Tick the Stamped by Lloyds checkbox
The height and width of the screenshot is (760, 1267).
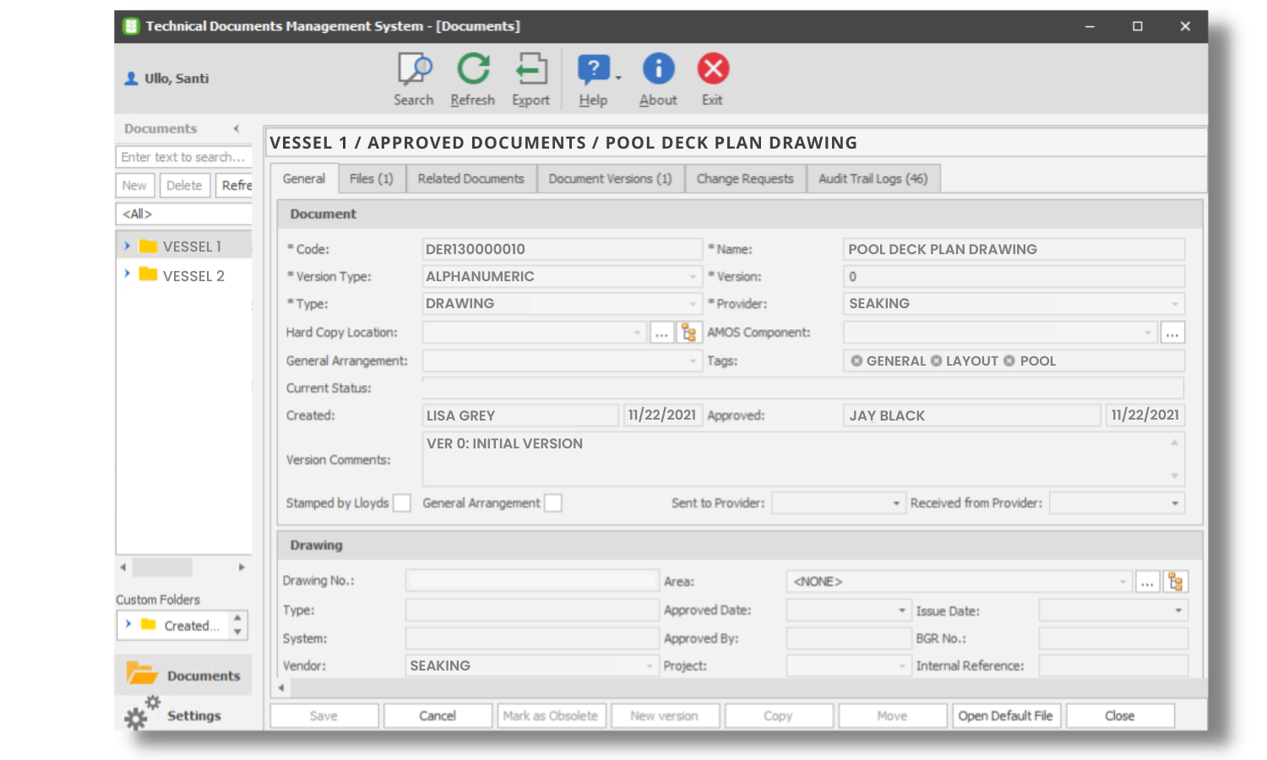tap(401, 502)
